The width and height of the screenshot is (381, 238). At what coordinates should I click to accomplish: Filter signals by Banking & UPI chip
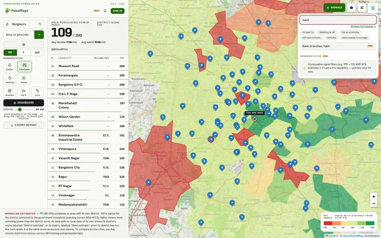pos(327,32)
